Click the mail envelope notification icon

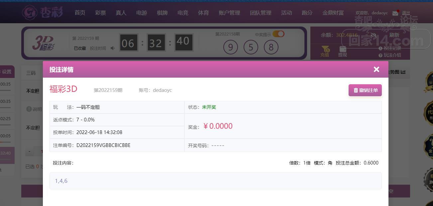(x=395, y=13)
